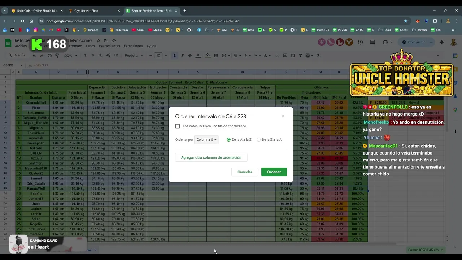Screen dimensions: 462x260
Task: Click the move to folder icon
Action: click(x=106, y=40)
